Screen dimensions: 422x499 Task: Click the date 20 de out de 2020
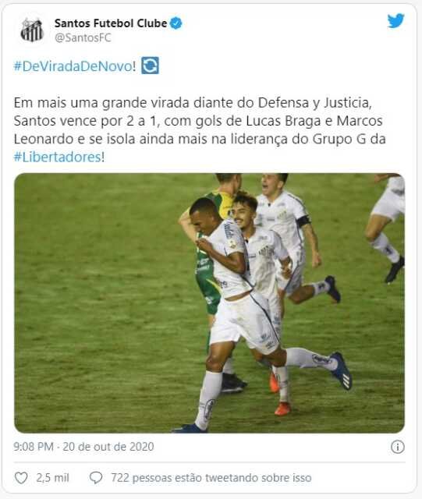pos(108,447)
